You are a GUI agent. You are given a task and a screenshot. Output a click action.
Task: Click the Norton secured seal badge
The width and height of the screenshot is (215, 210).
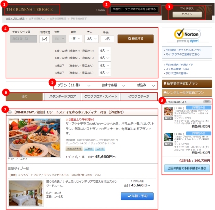tap(187, 35)
